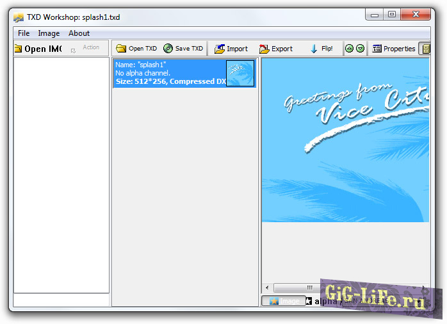Click the horizontal scrollbar left arrow
The width and height of the screenshot is (447, 324).
(x=268, y=288)
